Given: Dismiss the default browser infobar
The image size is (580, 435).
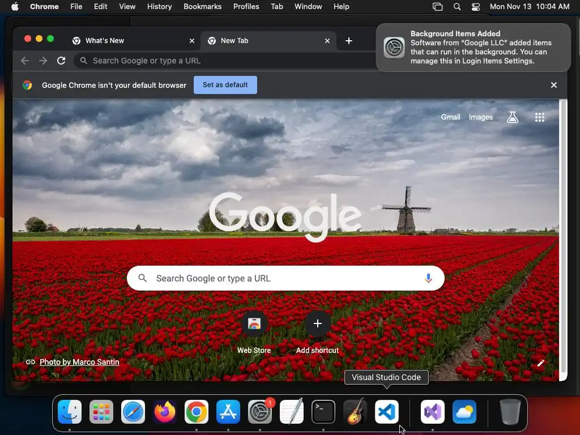Looking at the screenshot, I should point(554,85).
